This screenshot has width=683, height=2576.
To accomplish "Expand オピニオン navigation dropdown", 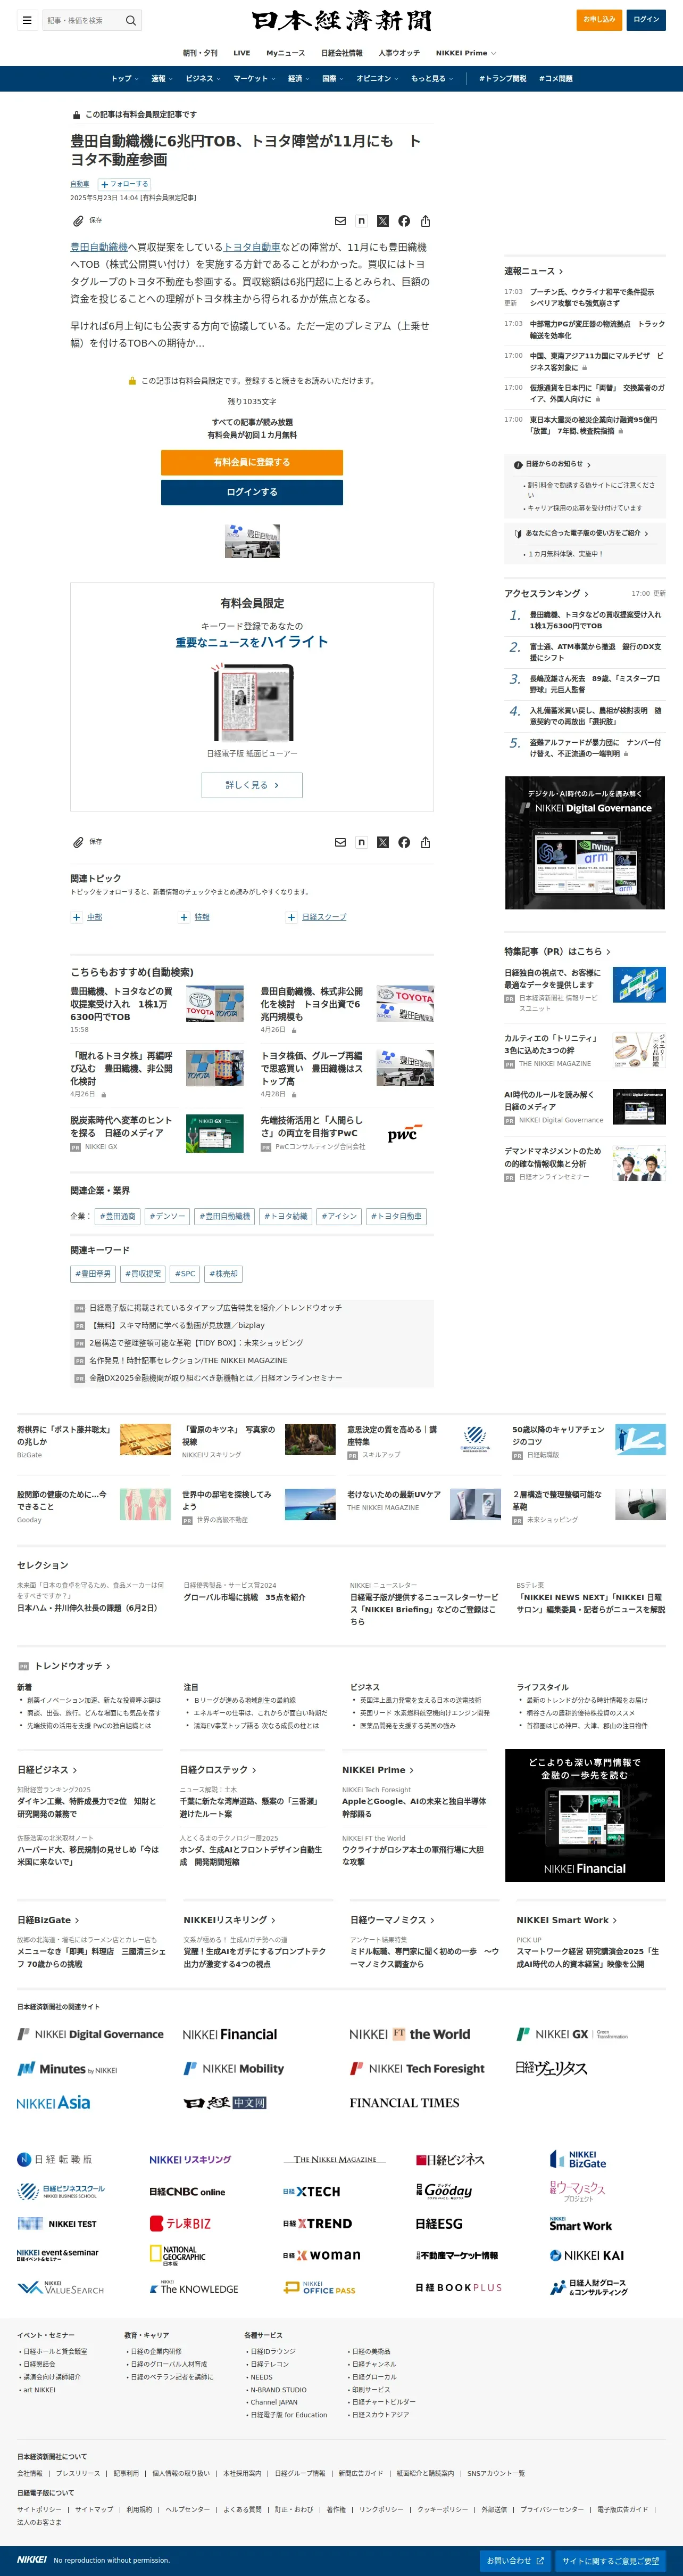I will (x=378, y=78).
